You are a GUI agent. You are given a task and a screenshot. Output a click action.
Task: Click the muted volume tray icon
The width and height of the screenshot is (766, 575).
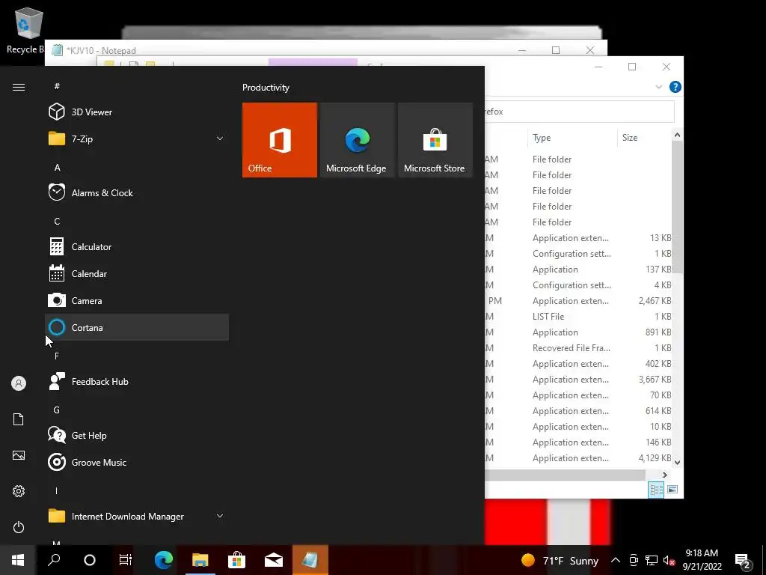[670, 560]
